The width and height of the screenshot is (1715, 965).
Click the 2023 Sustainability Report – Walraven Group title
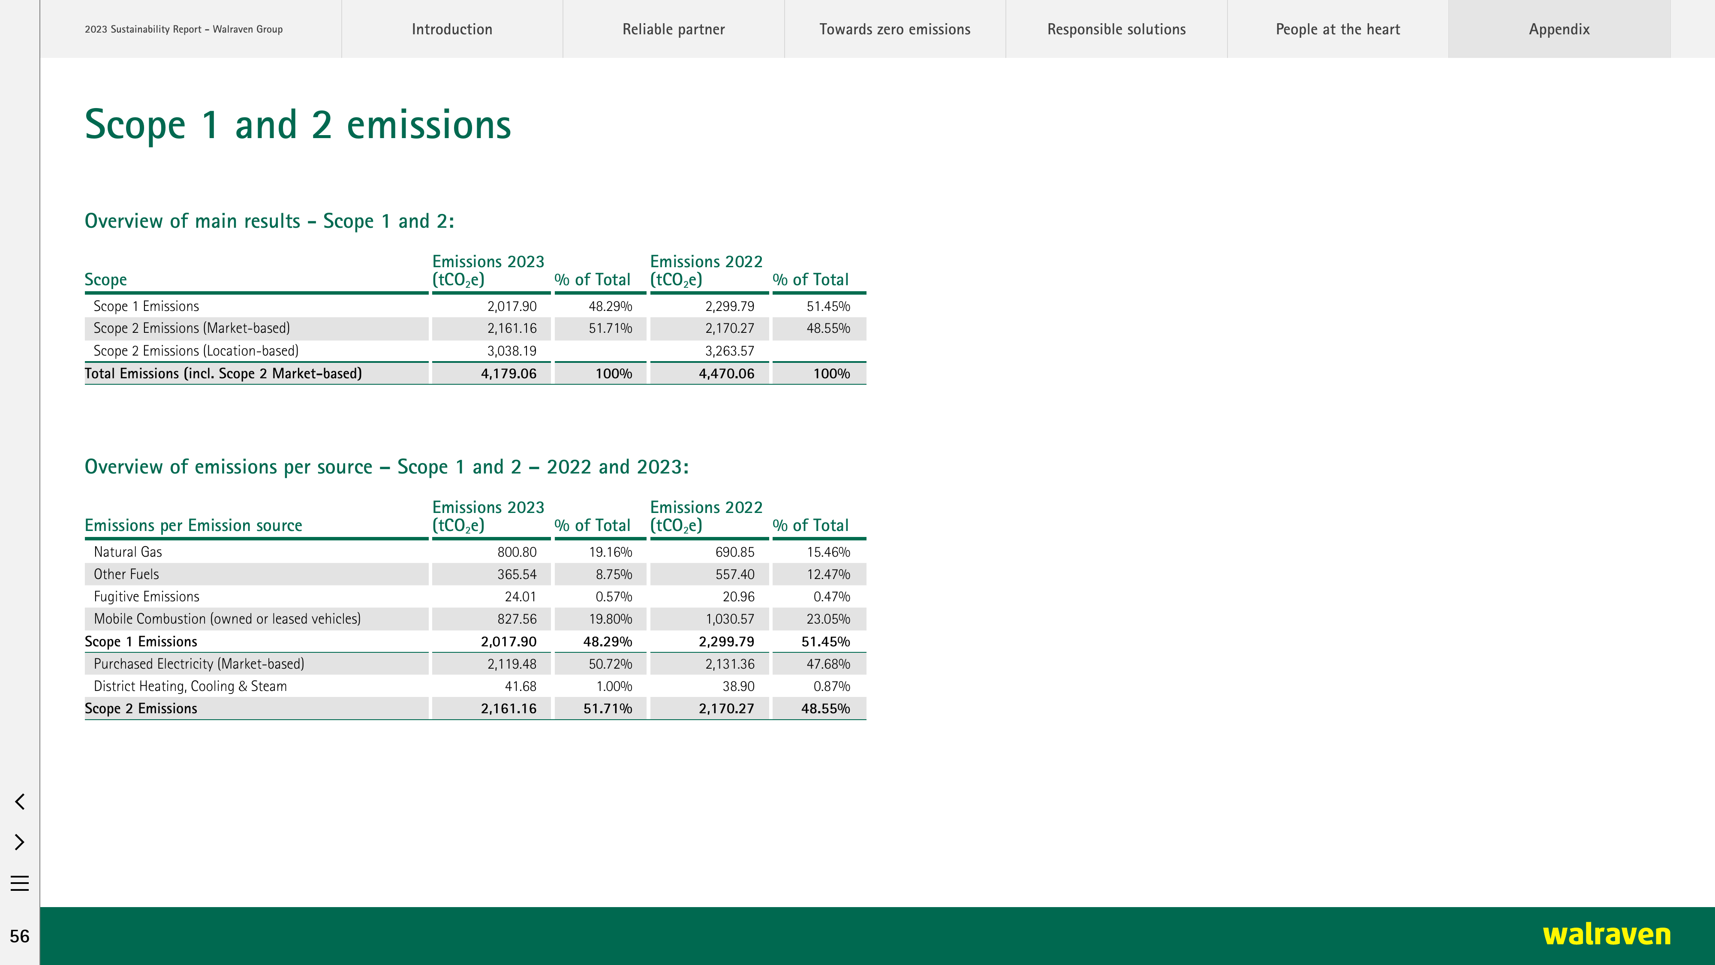coord(184,29)
